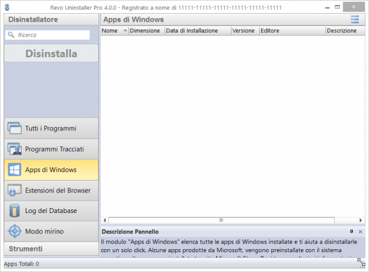Close the Descrizione Pannello panel

click(x=361, y=232)
